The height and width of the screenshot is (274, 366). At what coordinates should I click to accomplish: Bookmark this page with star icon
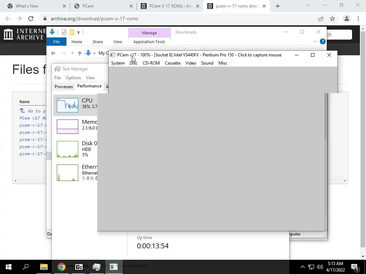(332, 19)
